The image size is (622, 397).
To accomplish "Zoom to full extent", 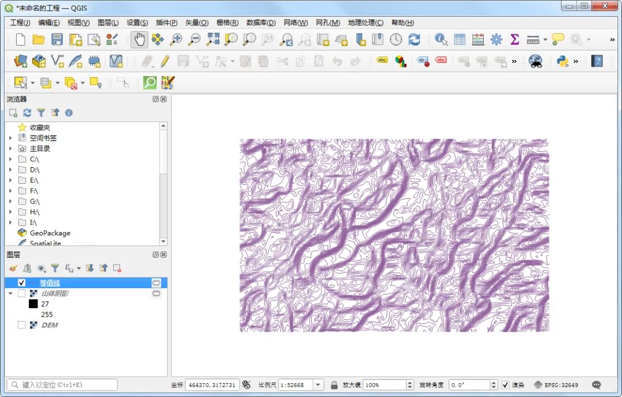I will (x=213, y=39).
